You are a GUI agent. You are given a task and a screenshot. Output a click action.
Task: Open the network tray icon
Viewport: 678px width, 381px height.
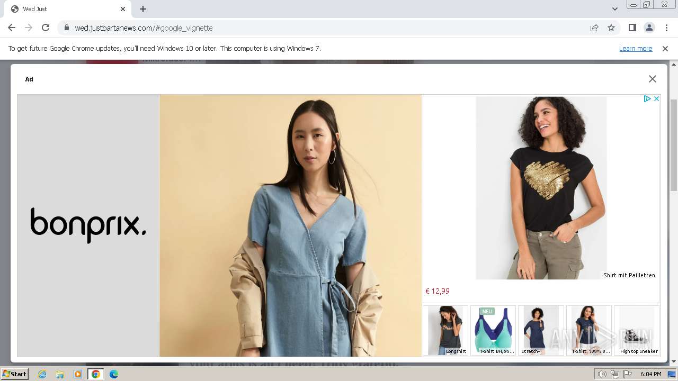click(614, 374)
